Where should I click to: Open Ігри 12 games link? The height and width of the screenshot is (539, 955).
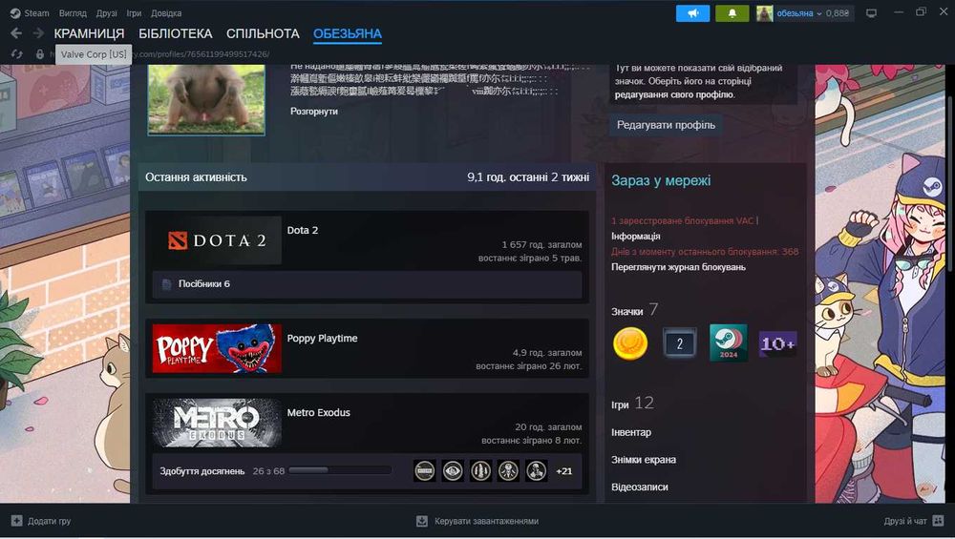(x=633, y=404)
